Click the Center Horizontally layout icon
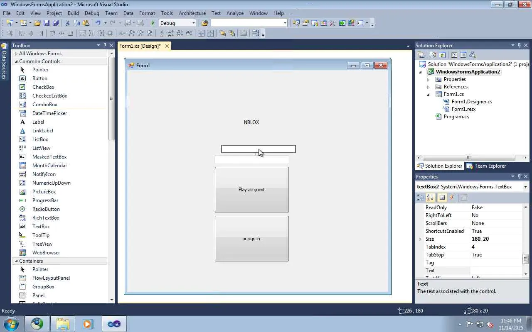The height and width of the screenshot is (332, 532). click(x=201, y=34)
